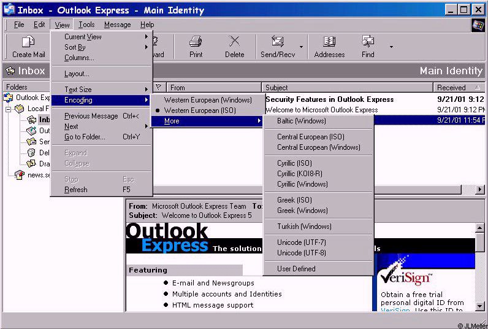This screenshot has height=329, width=488.
Task: Open dropdown arrow next to Send/Recv
Action: tap(301, 47)
